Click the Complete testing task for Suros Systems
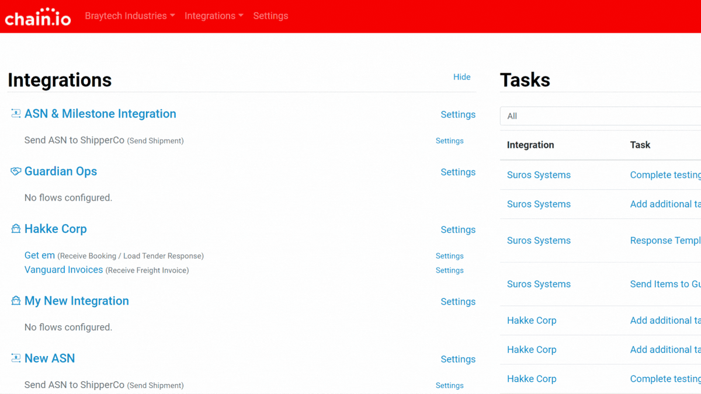Image resolution: width=701 pixels, height=394 pixels. click(x=665, y=175)
